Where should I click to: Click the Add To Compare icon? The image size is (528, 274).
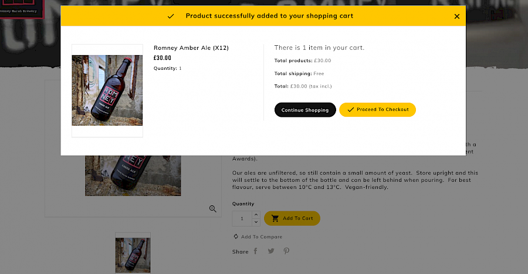(236, 236)
